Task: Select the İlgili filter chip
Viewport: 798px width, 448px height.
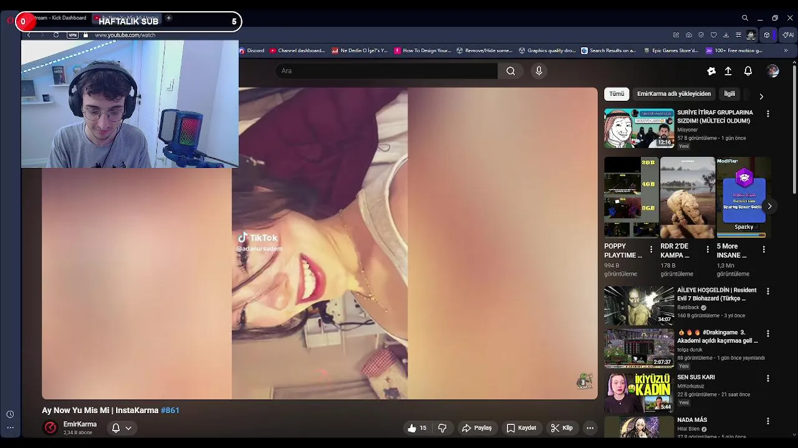Action: click(x=729, y=94)
